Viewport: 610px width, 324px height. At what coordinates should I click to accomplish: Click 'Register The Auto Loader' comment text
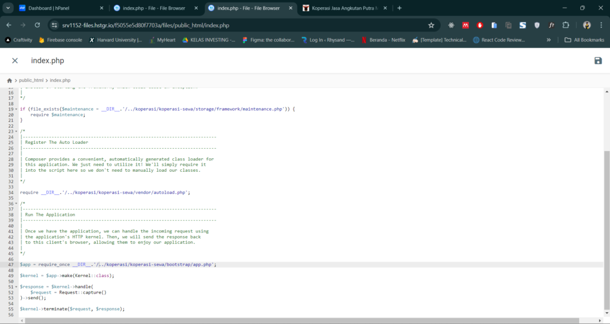coord(57,143)
